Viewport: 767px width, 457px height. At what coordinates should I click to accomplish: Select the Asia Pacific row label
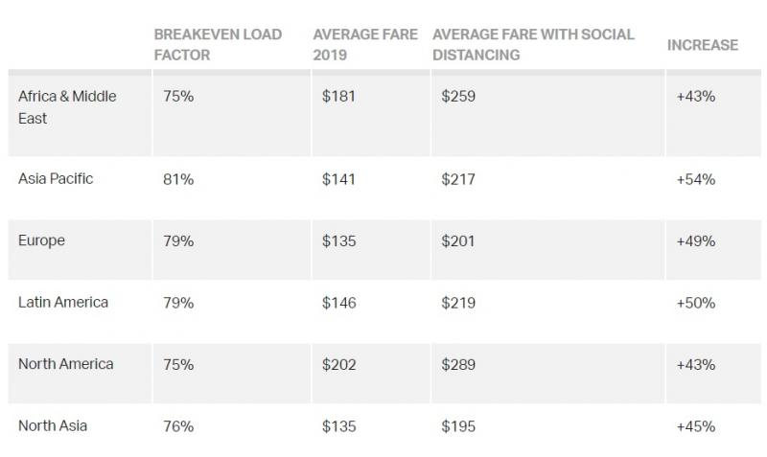click(56, 179)
